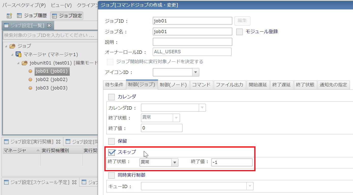
Task: Tick the カレンダ checkbox
Action: point(111,97)
